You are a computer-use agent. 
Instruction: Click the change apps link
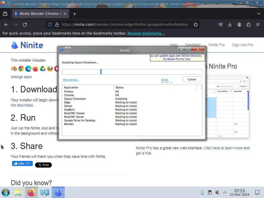21,77
